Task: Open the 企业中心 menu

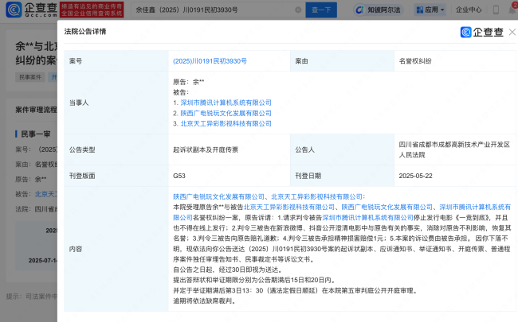Action: (x=468, y=11)
